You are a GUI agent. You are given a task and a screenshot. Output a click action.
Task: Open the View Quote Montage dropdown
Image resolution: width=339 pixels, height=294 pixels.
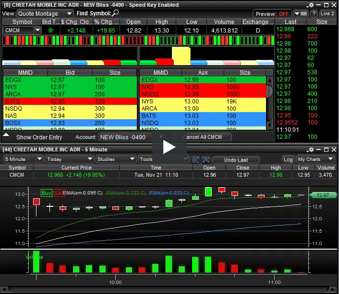(x=45, y=14)
